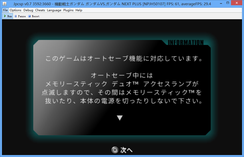Click the オートセーブ中には text line
This screenshot has height=157, width=244.
point(122,75)
